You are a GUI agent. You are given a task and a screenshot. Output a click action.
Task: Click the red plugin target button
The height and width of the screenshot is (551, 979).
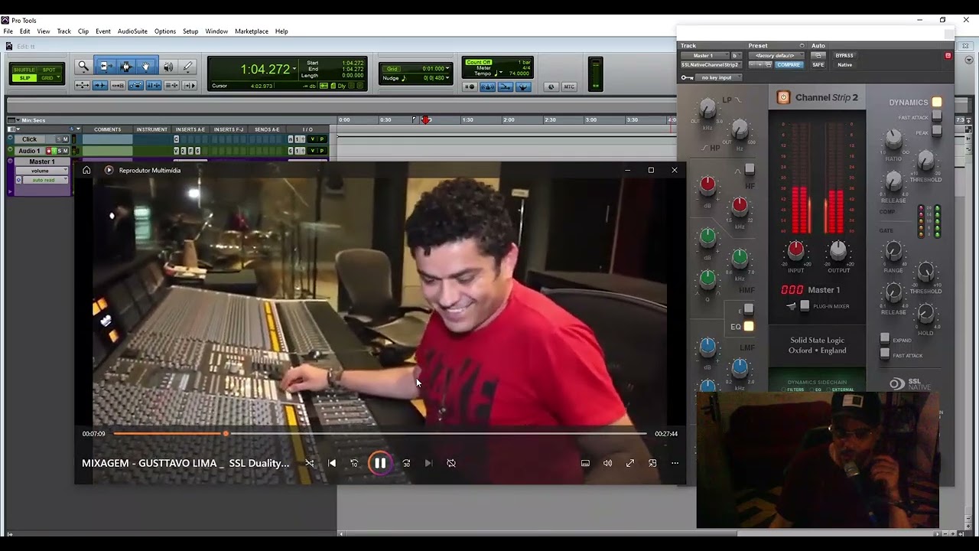(x=948, y=56)
